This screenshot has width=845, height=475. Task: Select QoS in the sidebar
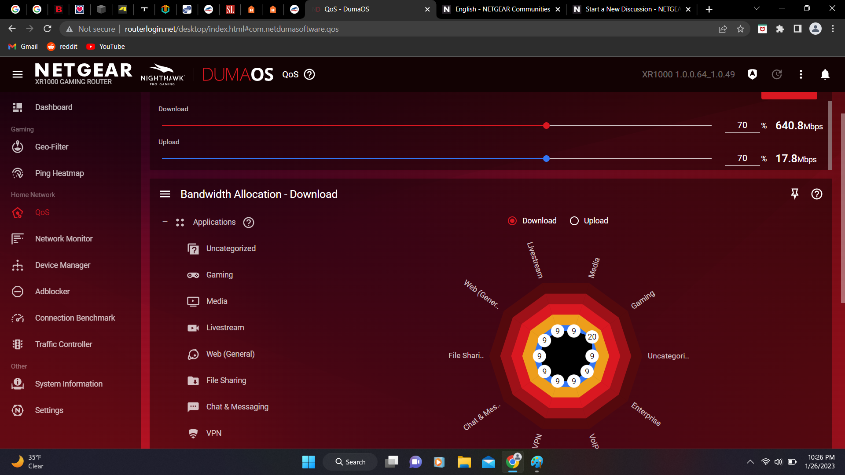(x=42, y=212)
